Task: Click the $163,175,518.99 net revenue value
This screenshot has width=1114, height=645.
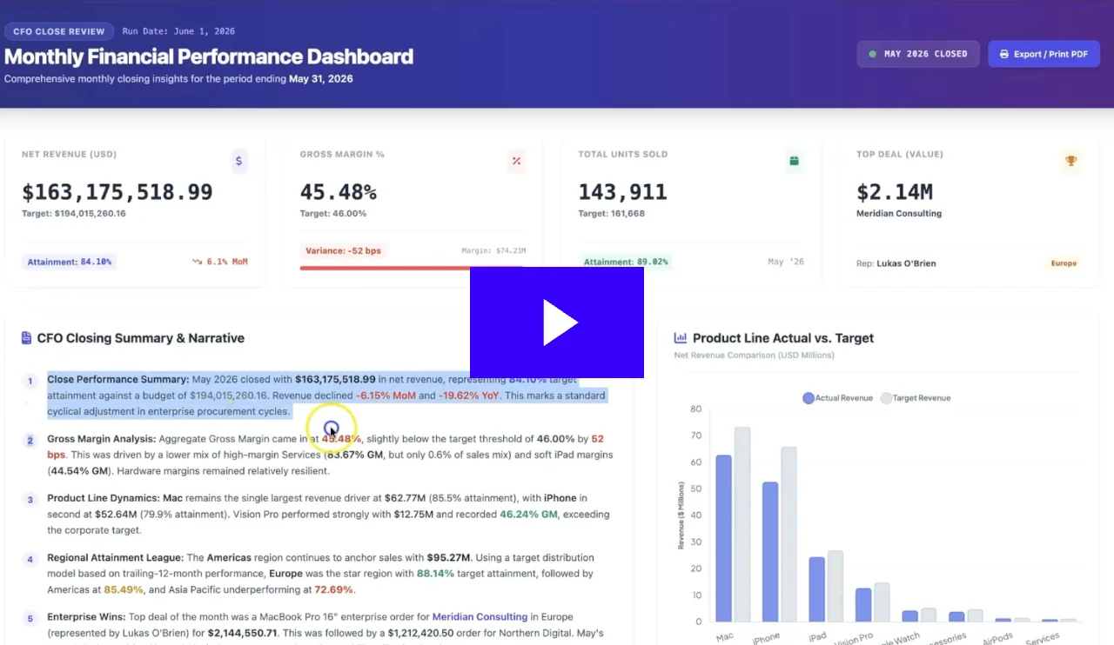Action: [117, 192]
